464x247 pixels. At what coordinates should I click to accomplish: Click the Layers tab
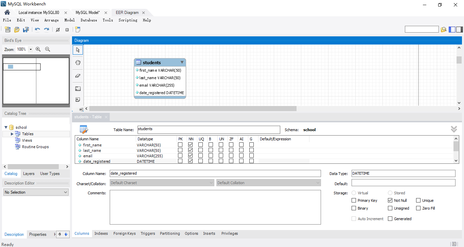coord(29,174)
